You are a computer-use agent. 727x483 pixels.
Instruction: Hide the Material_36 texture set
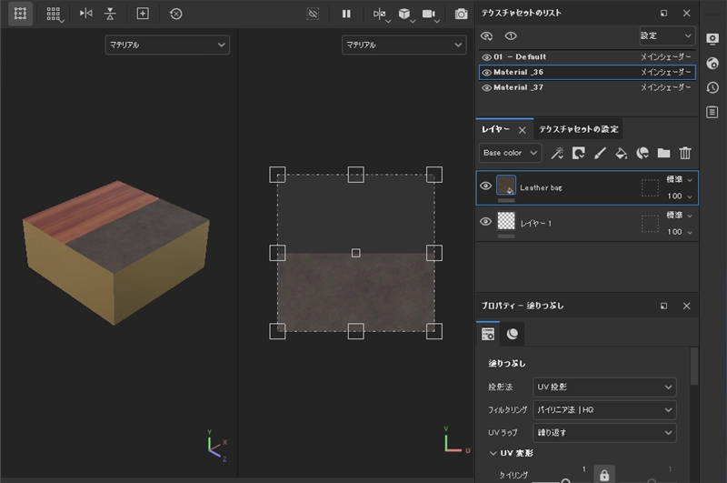click(486, 73)
